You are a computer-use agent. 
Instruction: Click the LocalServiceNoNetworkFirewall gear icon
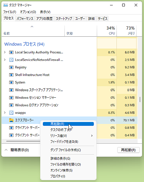pos(11,60)
